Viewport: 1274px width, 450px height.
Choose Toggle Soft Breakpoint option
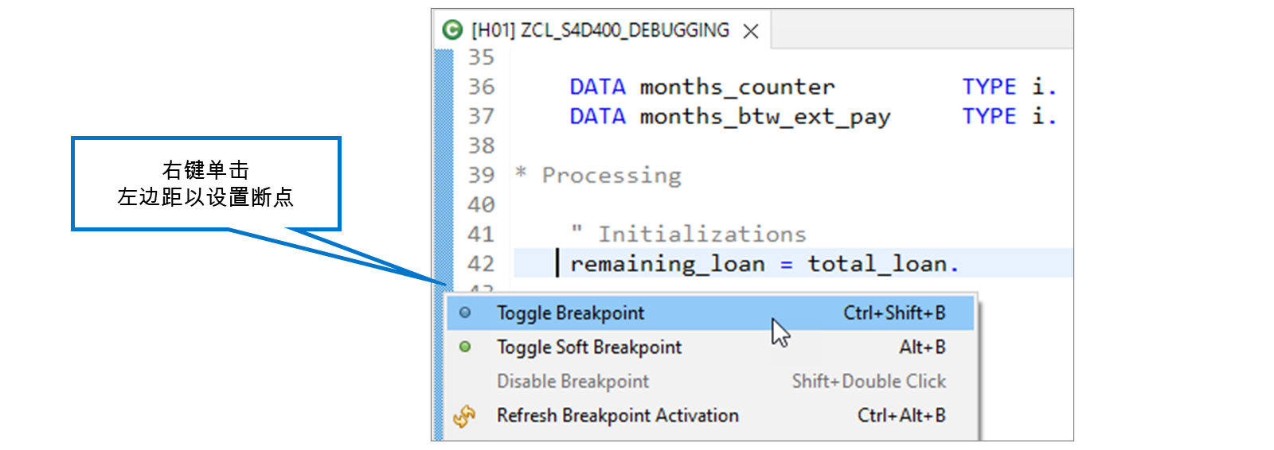click(x=710, y=347)
